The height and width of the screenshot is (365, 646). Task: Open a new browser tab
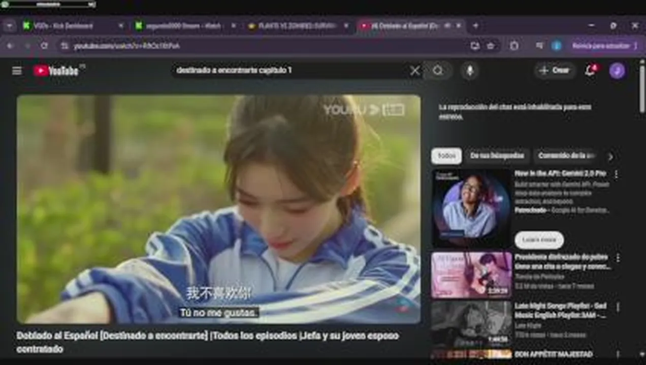coord(475,26)
